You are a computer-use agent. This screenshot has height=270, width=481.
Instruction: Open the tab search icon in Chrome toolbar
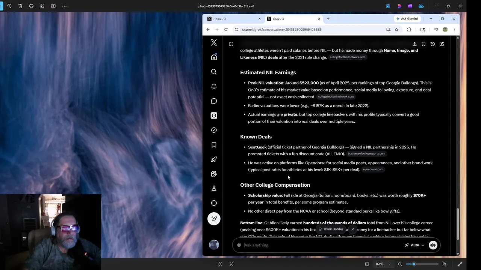[423, 30]
